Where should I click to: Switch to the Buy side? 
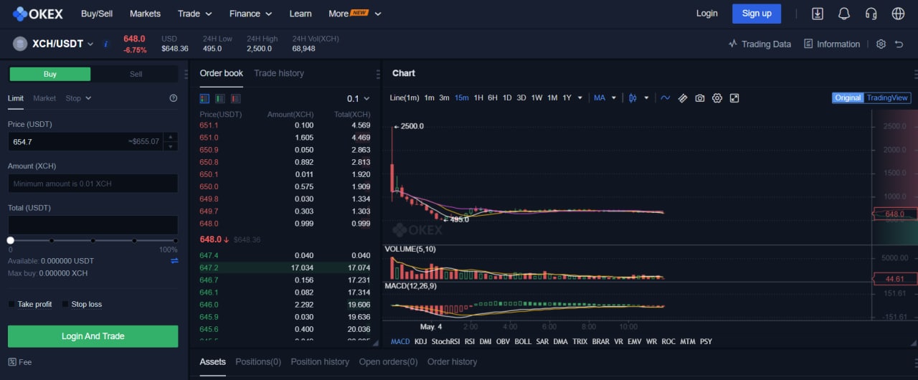coord(49,74)
